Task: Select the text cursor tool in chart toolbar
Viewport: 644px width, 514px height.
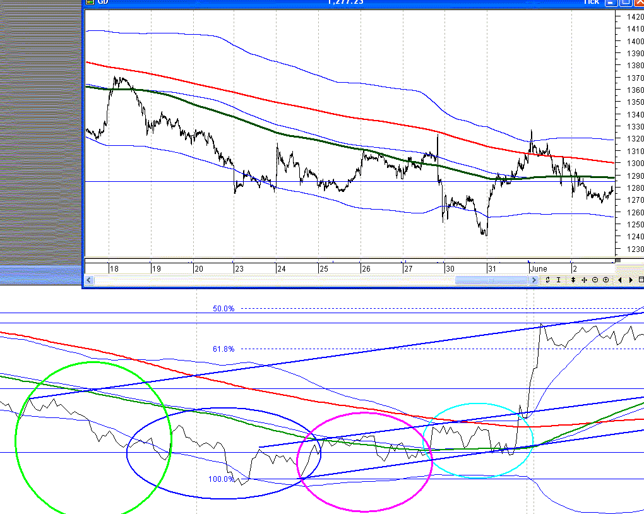Action: point(558,280)
